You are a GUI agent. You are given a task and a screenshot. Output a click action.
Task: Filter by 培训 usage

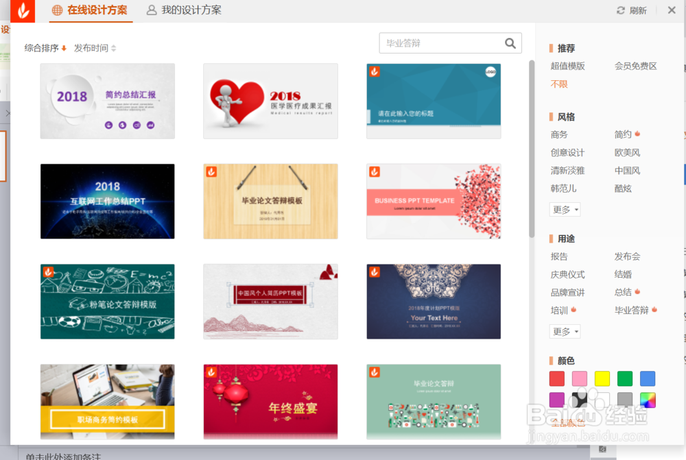[x=558, y=311]
